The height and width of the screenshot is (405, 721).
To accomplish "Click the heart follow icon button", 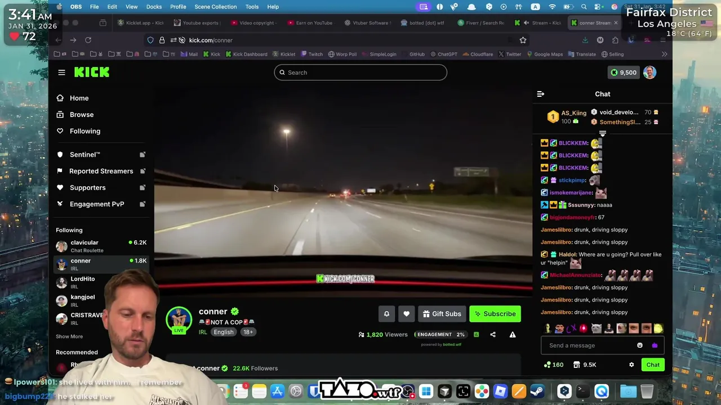I will tap(406, 314).
